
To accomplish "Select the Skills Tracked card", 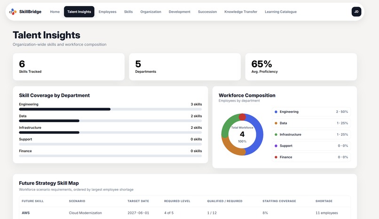I will click(69, 67).
